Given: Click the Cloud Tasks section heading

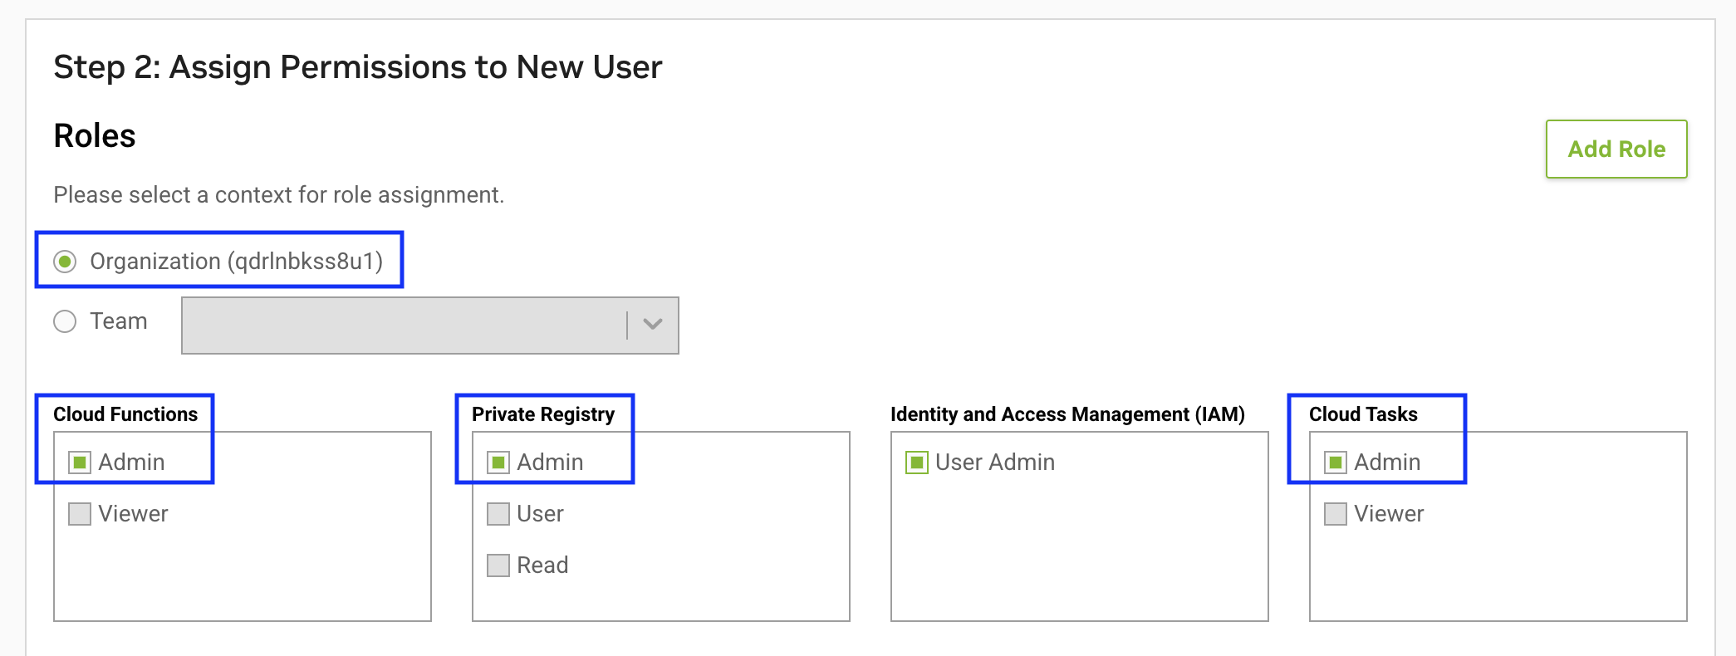Looking at the screenshot, I should (1363, 414).
